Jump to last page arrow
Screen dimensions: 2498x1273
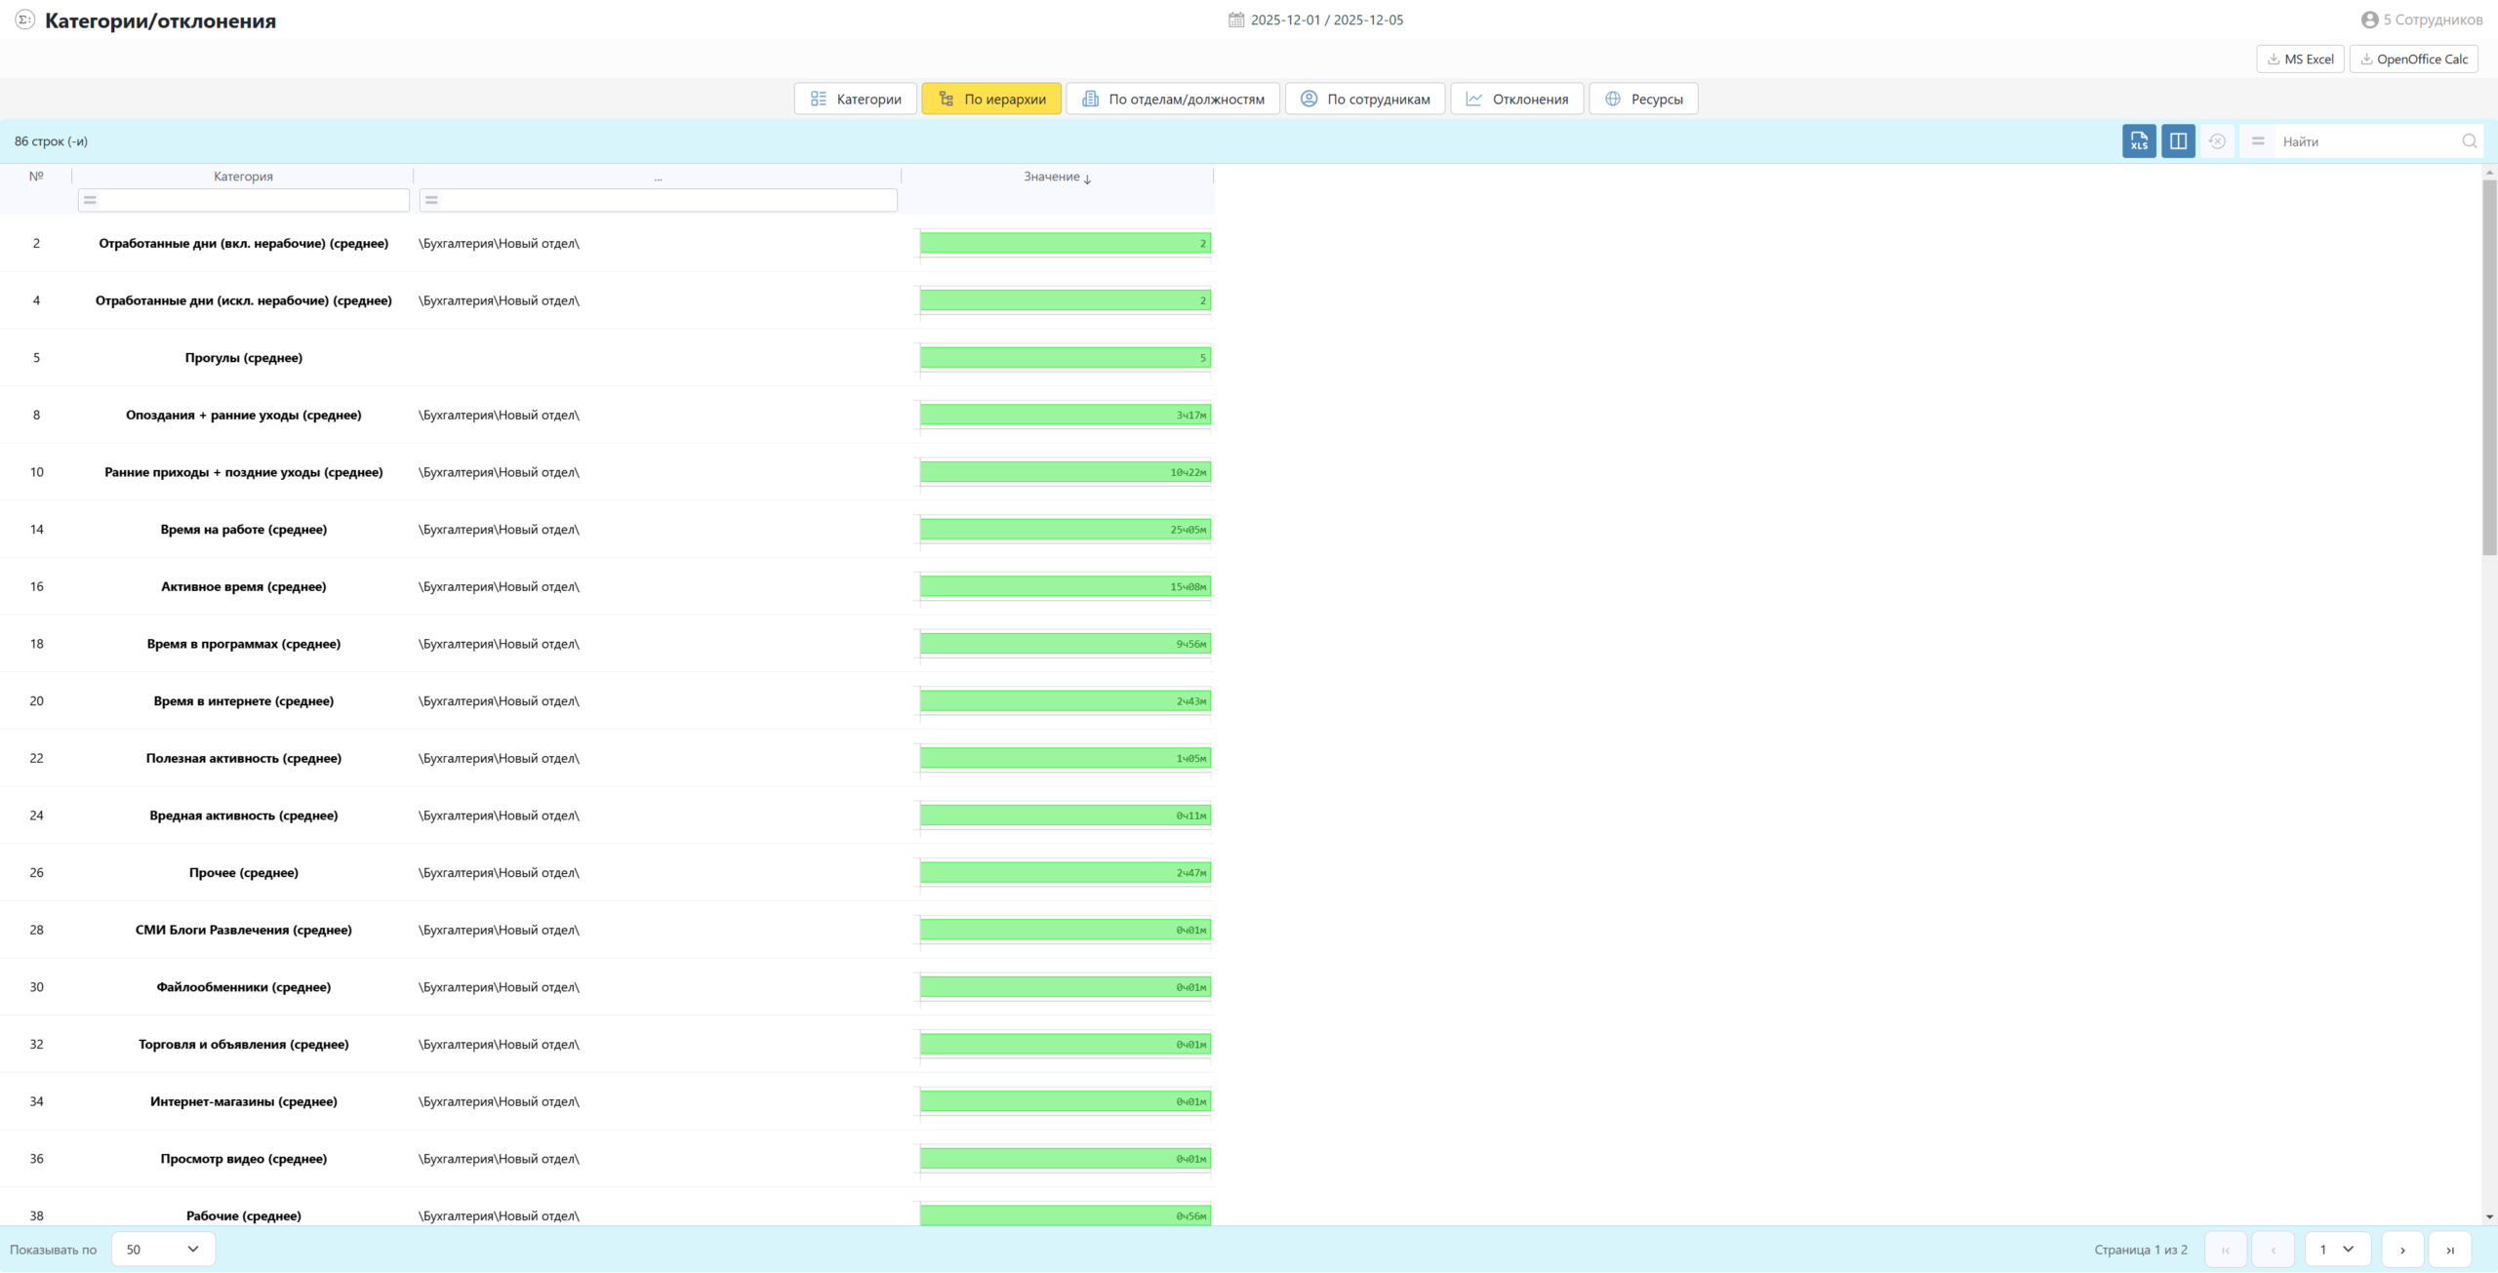coord(2449,1250)
